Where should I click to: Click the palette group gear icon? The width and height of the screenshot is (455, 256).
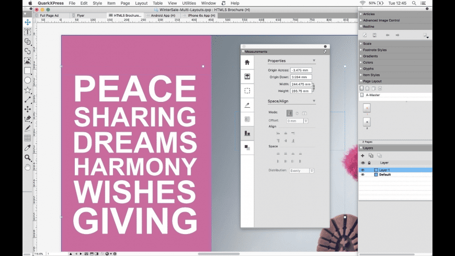point(427,9)
